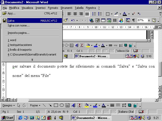Select the arrow pointer in Disegno toolbar
162x121 pixels.
19,105
